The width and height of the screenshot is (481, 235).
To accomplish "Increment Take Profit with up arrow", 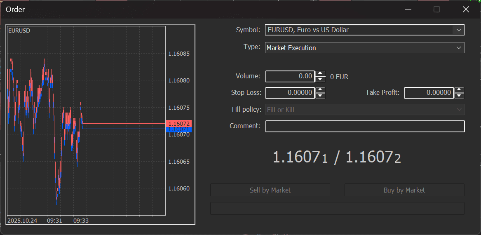I will [459, 90].
